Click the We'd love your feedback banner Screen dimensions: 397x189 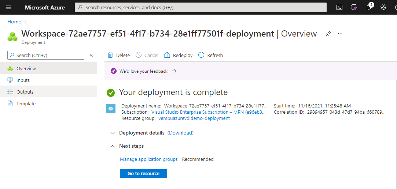251,71
